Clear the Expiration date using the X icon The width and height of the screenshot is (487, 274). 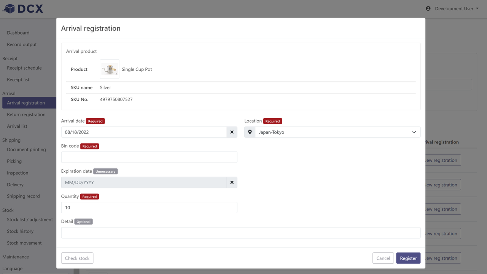click(x=232, y=182)
